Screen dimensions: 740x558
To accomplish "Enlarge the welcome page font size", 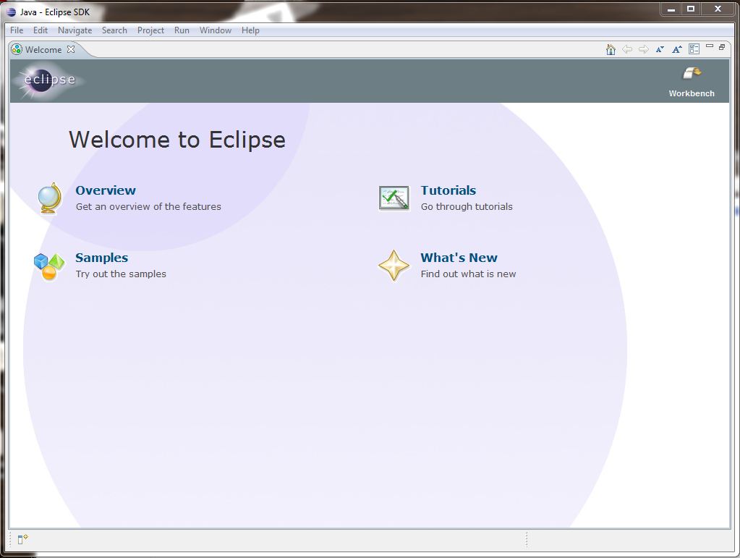I will coord(677,49).
